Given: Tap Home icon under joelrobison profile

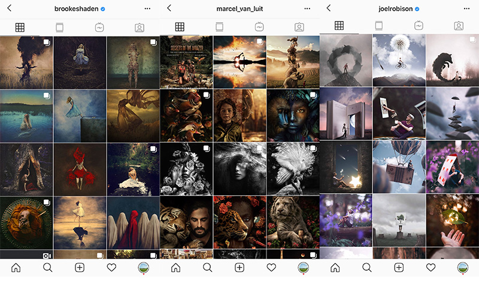Looking at the screenshot, I should pos(335,268).
